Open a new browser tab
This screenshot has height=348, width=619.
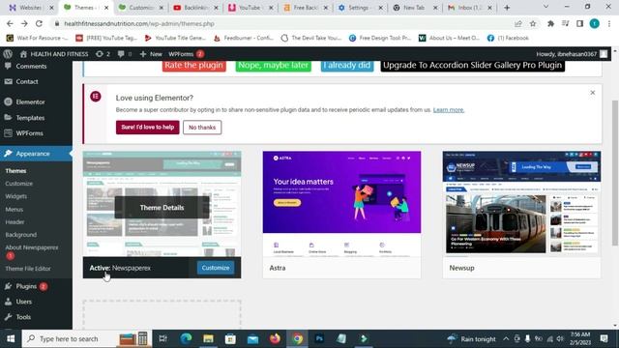coord(507,8)
